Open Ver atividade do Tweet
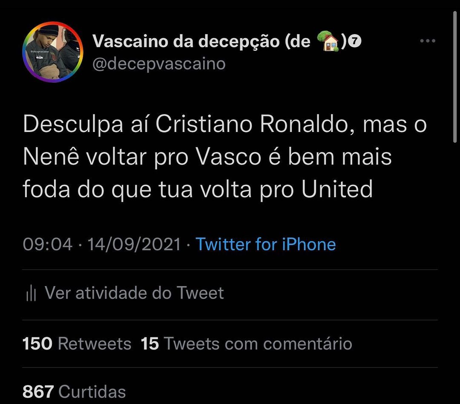This screenshot has height=404, width=460. [134, 293]
